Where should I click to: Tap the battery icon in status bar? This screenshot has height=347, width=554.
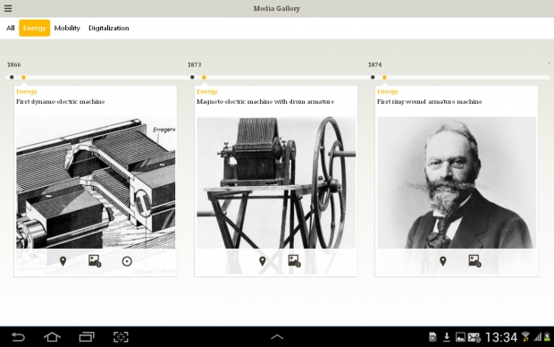(x=547, y=337)
